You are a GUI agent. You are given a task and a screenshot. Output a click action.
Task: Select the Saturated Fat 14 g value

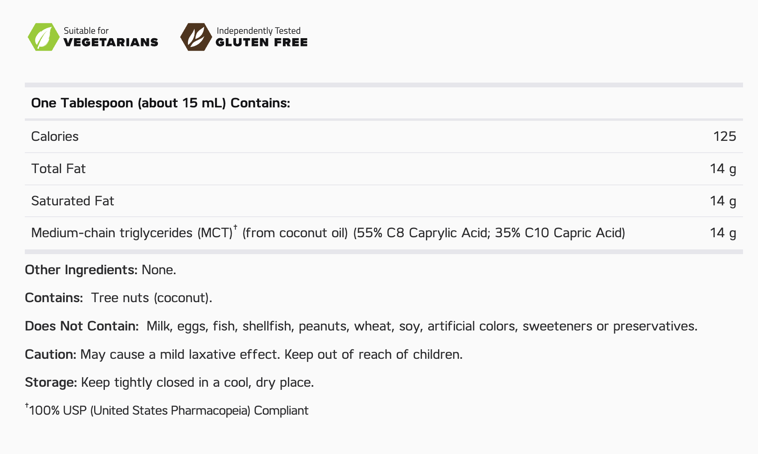pos(723,201)
